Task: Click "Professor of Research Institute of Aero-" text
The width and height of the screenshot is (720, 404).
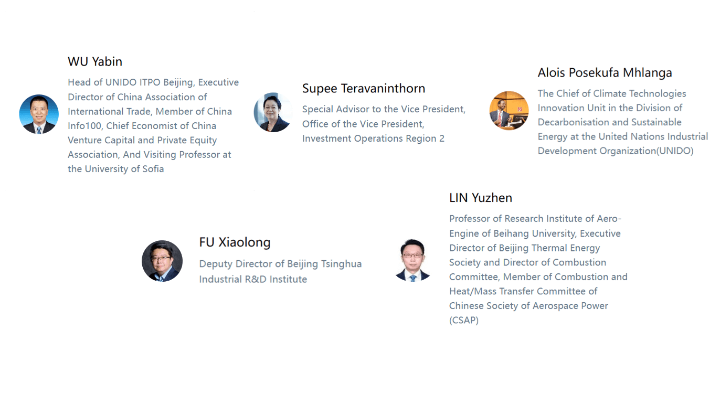Action: pyautogui.click(x=535, y=219)
